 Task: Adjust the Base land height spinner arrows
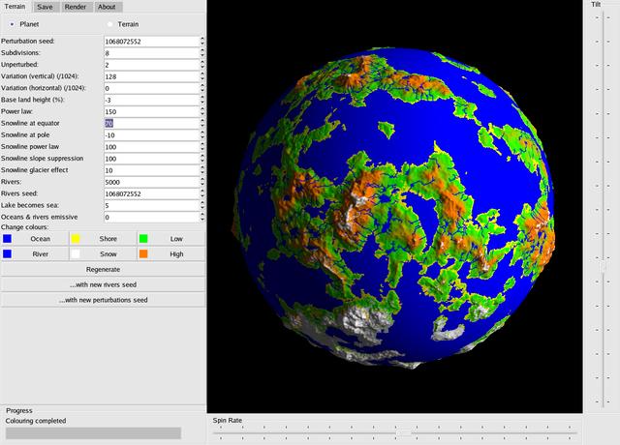pos(202,100)
